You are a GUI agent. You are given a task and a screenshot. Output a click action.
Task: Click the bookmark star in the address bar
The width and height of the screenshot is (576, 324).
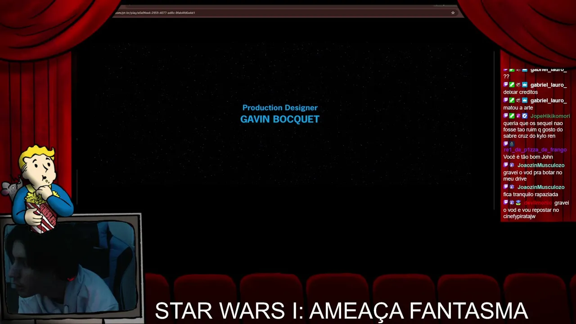click(453, 13)
